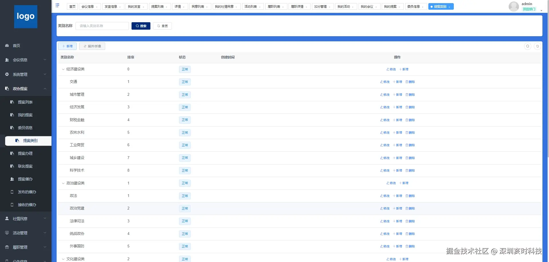Click 新增 in the 政治建设类 row
Viewport: 549px width, 262px height.
(404, 183)
